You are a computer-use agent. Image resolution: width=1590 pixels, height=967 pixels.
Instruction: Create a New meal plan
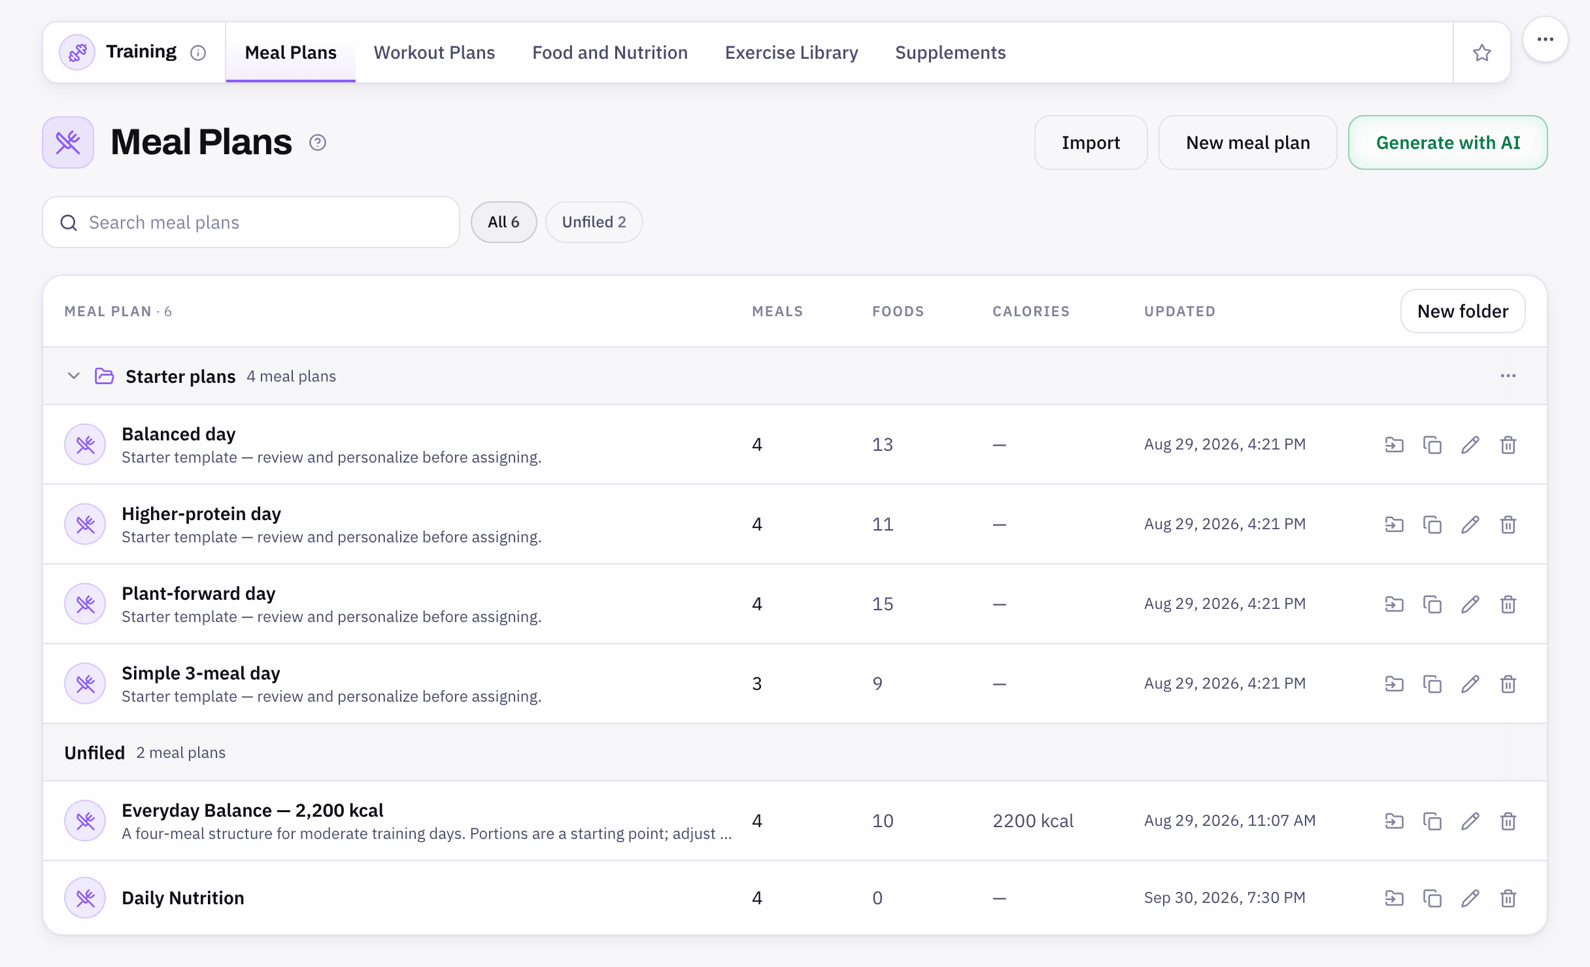tap(1247, 142)
